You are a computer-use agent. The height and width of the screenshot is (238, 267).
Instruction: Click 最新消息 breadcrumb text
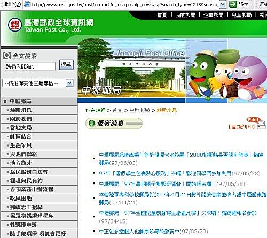pos(167,110)
